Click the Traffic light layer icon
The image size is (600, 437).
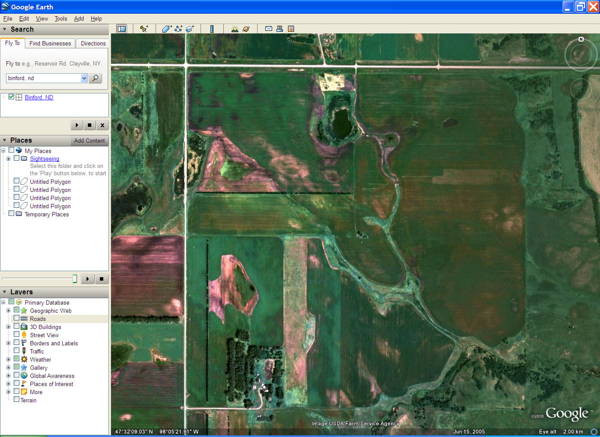pos(24,351)
